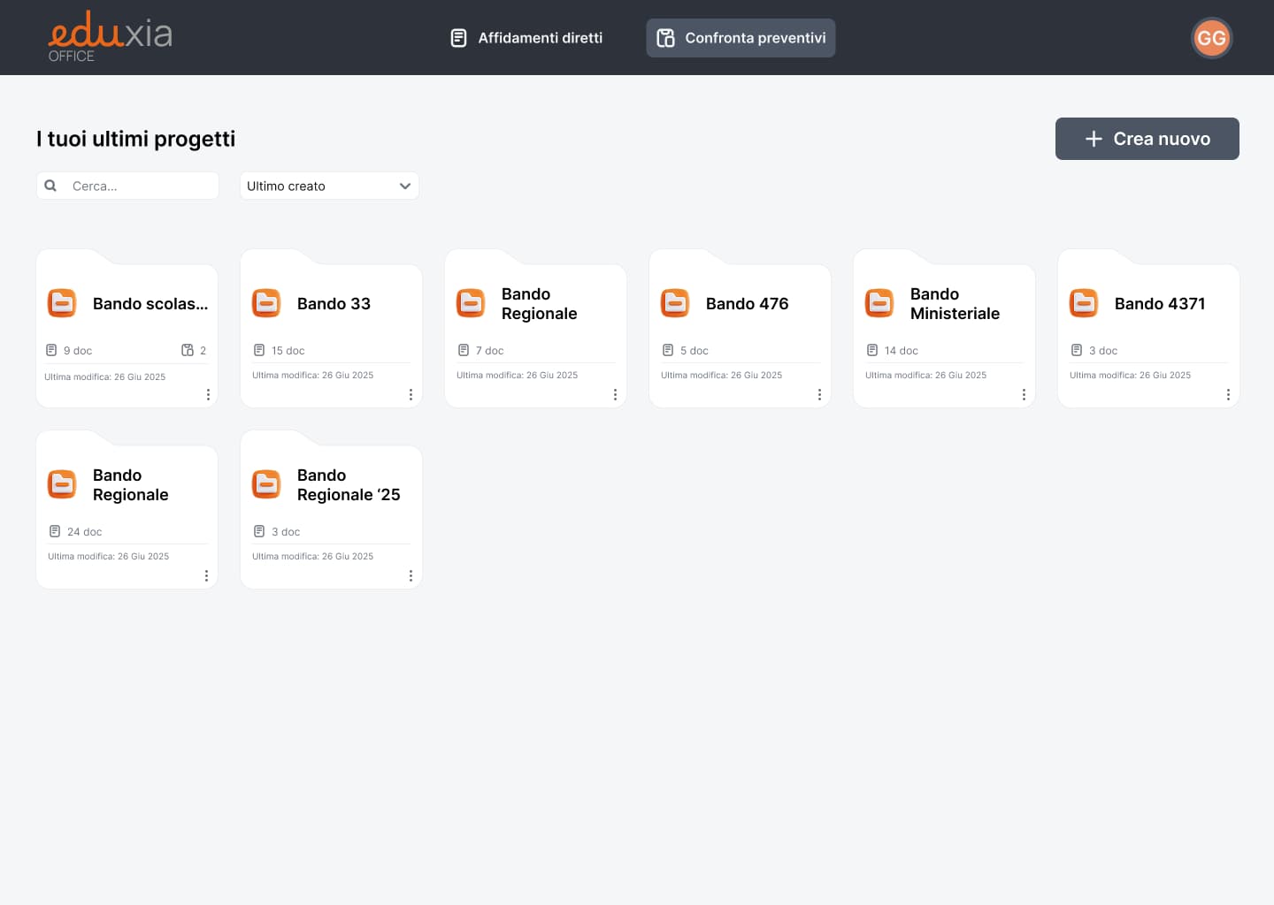Open more options for Bando 4371 card

coord(1228,395)
